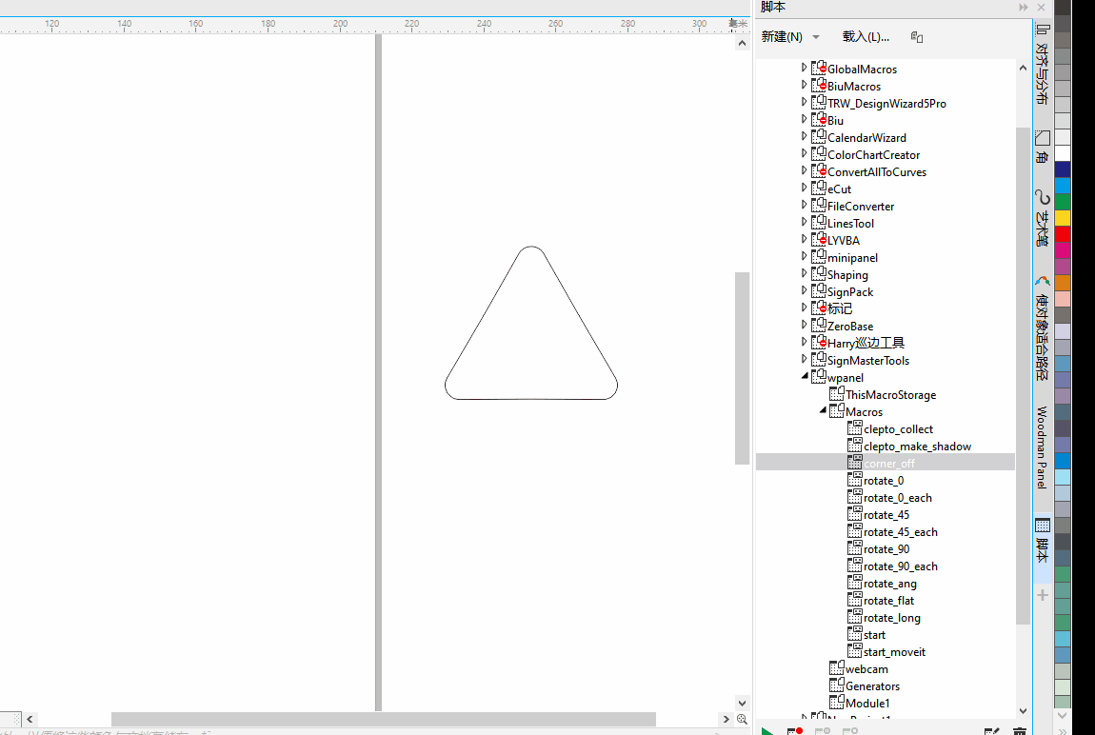Click the Module1 module icon

(x=837, y=703)
